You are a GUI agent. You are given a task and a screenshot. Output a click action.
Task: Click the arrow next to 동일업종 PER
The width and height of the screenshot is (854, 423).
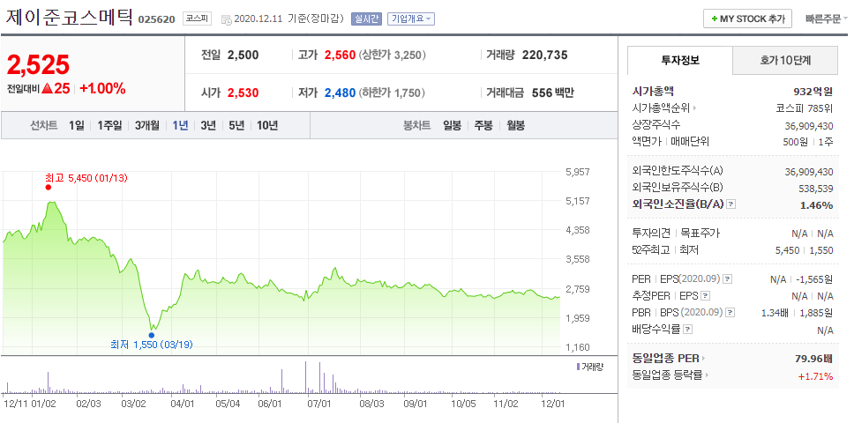pos(704,359)
